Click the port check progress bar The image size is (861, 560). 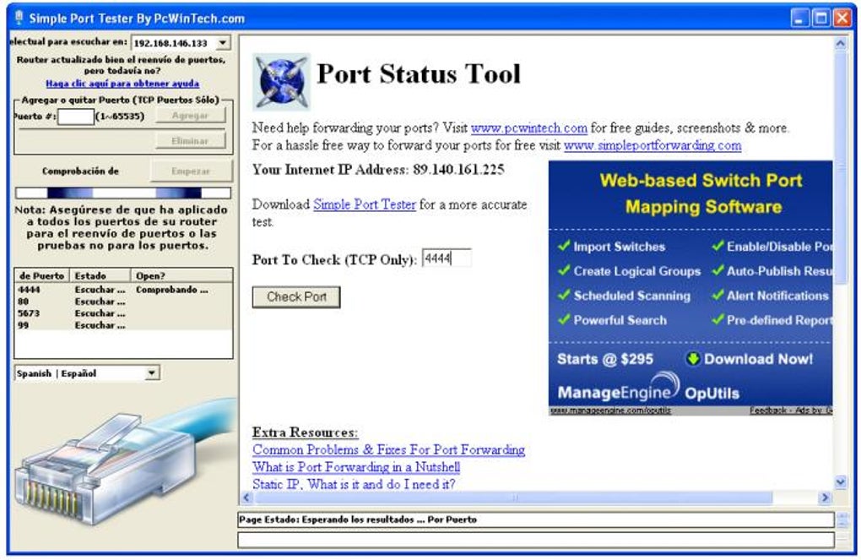pyautogui.click(x=123, y=193)
